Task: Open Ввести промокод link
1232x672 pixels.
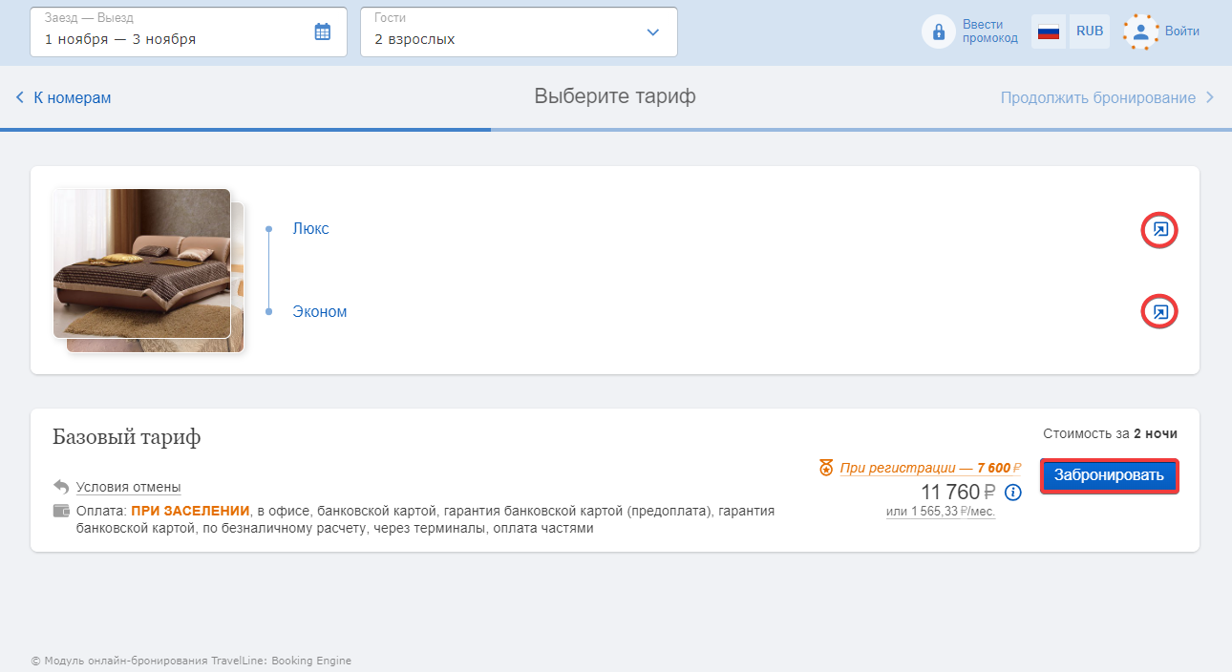Action: point(989,31)
